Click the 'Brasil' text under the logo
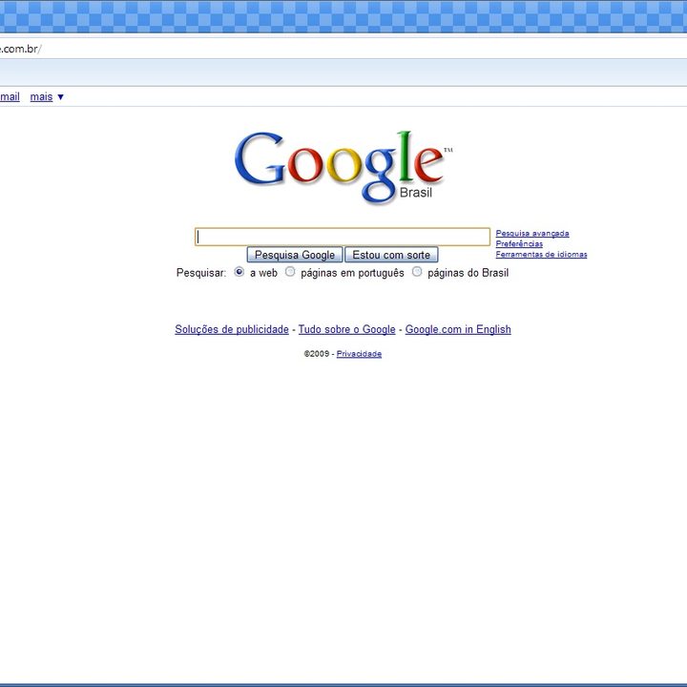 [x=416, y=193]
